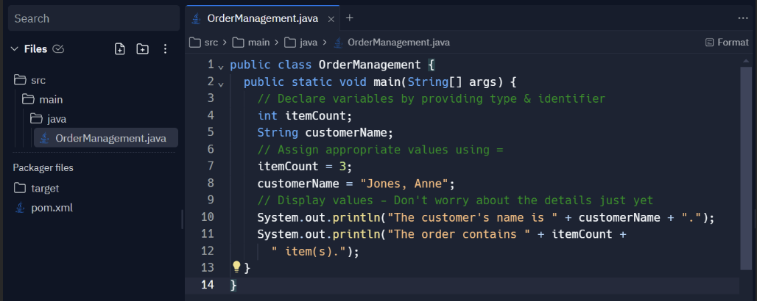Open the target folder under Packager files

tap(37, 188)
